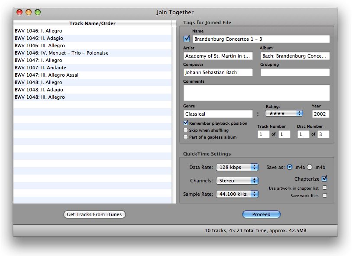The image size is (352, 256).
Task: Select the .m4a save format
Action: tap(290, 167)
